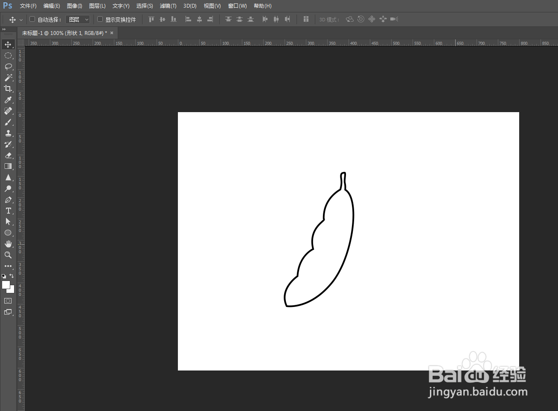
Task: Switch to the 未标题-1 document tab
Action: [x=64, y=33]
